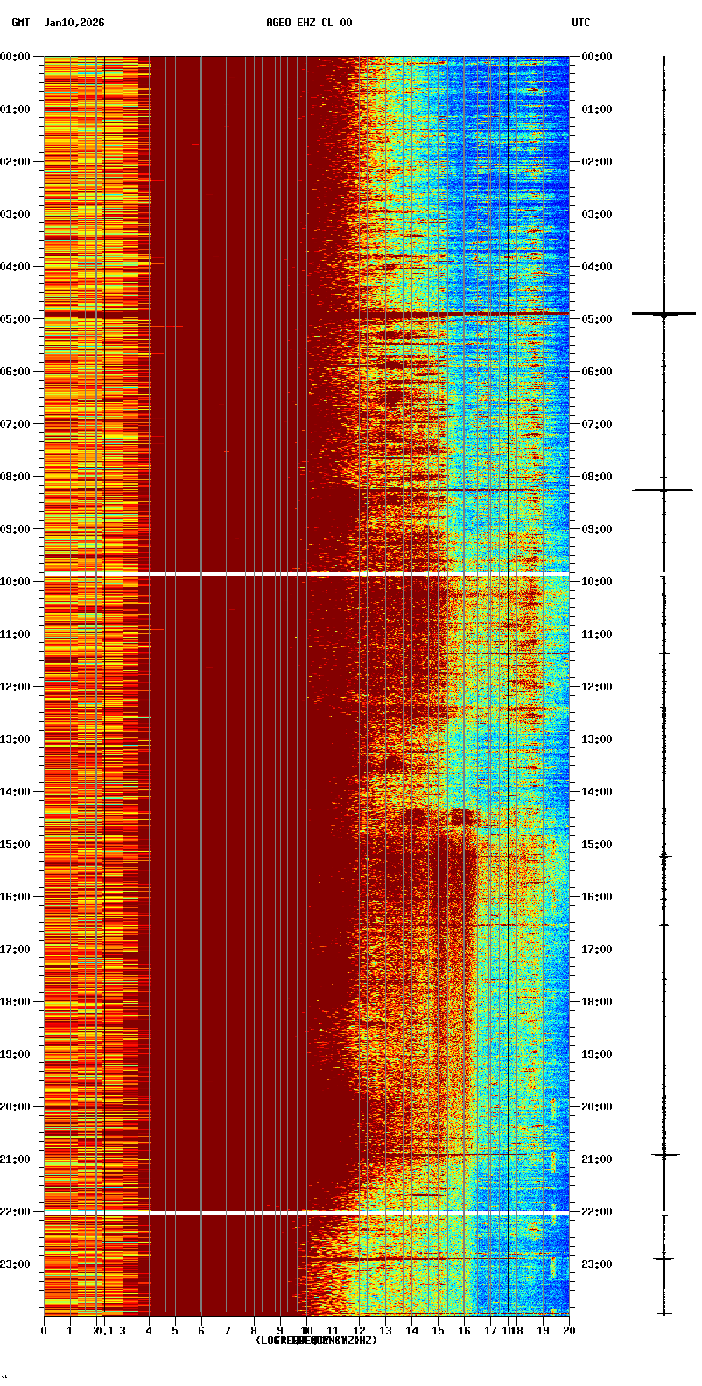The image size is (702, 1386).
Task: Select the right-axis 22:00 time label
Action: pyautogui.click(x=596, y=1212)
